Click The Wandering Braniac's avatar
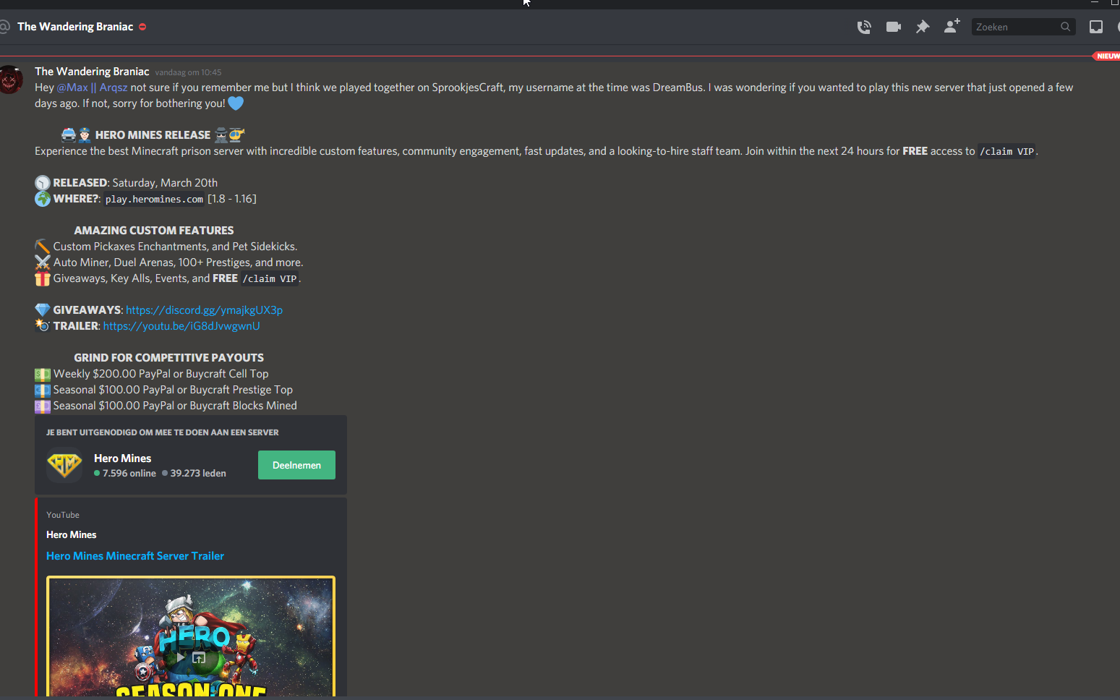 coord(10,79)
